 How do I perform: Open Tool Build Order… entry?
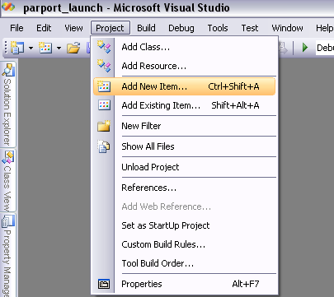184,263
